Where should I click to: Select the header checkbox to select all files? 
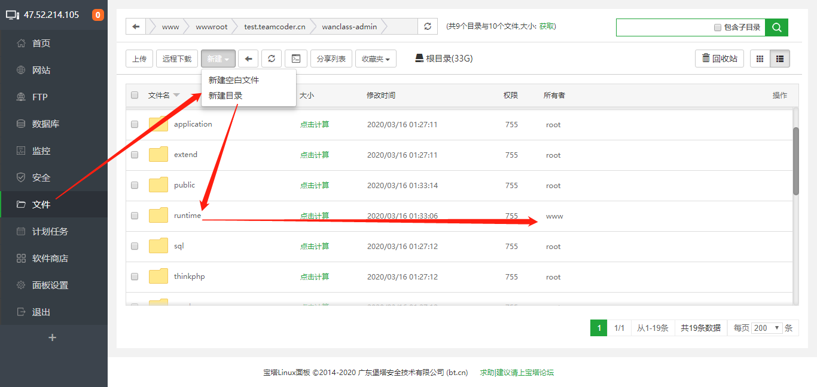134,95
